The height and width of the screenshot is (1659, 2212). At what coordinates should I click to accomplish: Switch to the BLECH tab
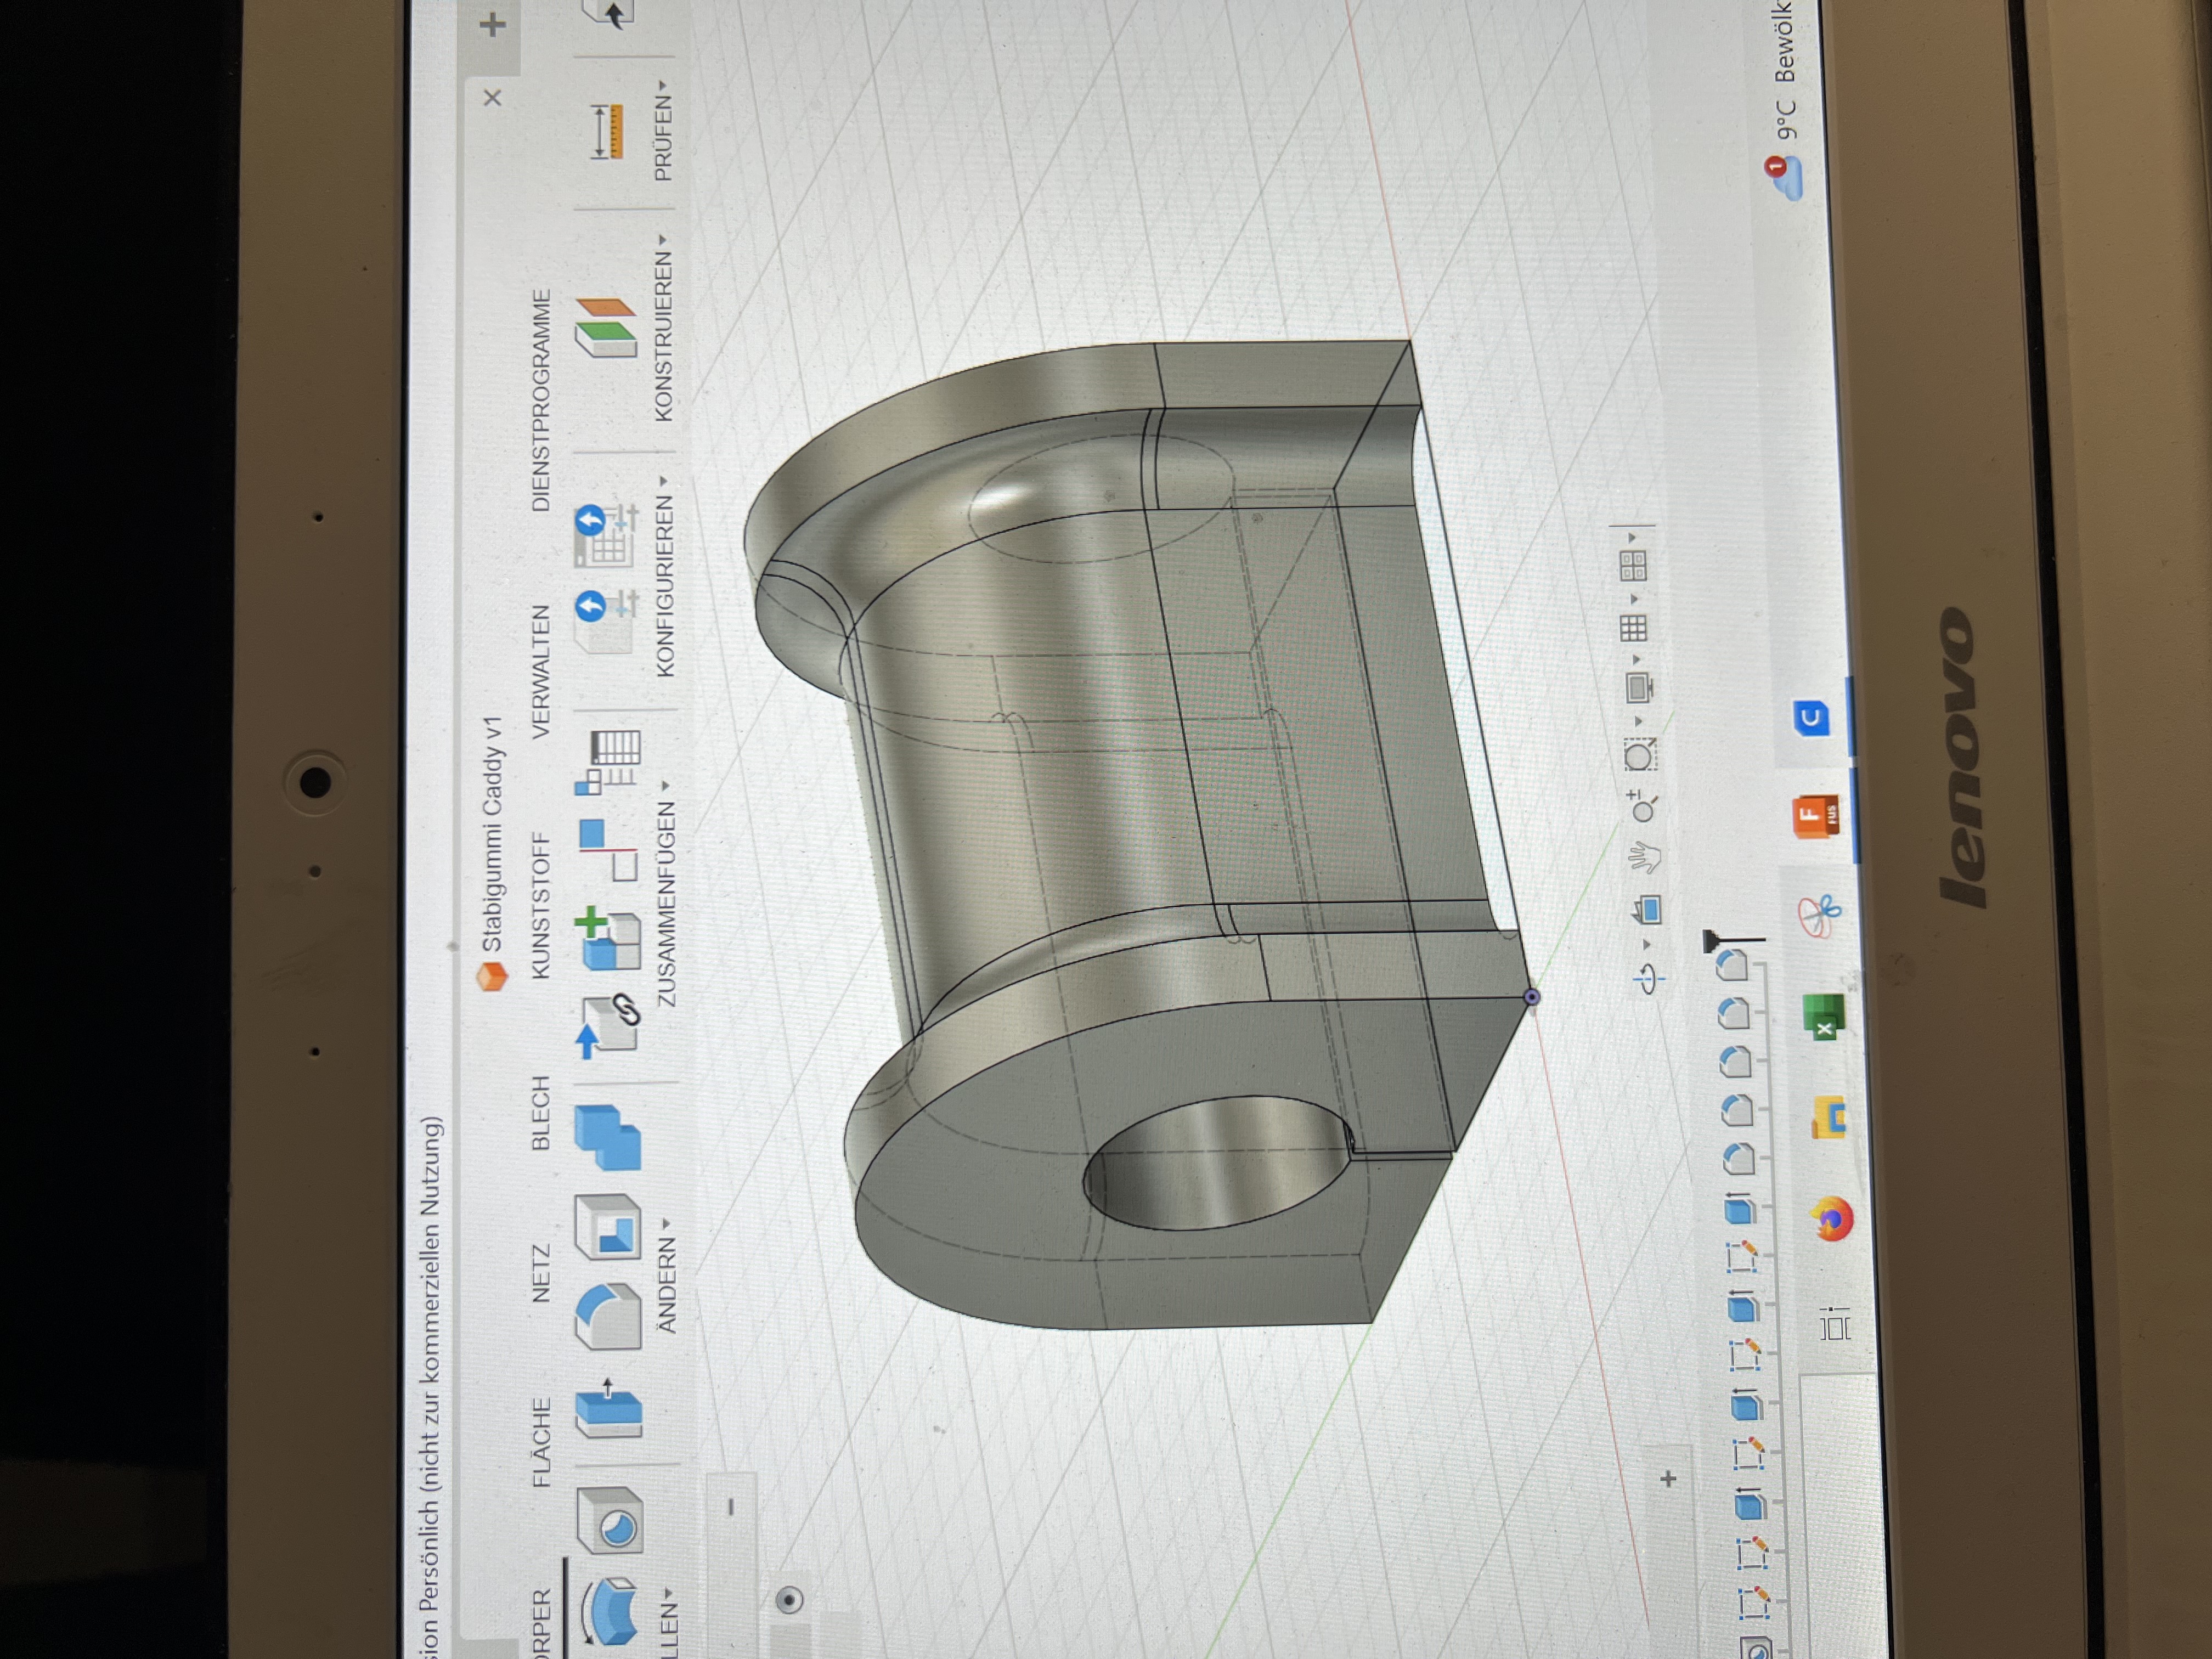(541, 1113)
